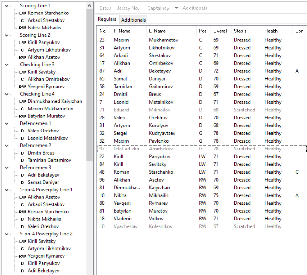Click the L. Name column header
This screenshot has height=275, width=307.
coord(157,31)
